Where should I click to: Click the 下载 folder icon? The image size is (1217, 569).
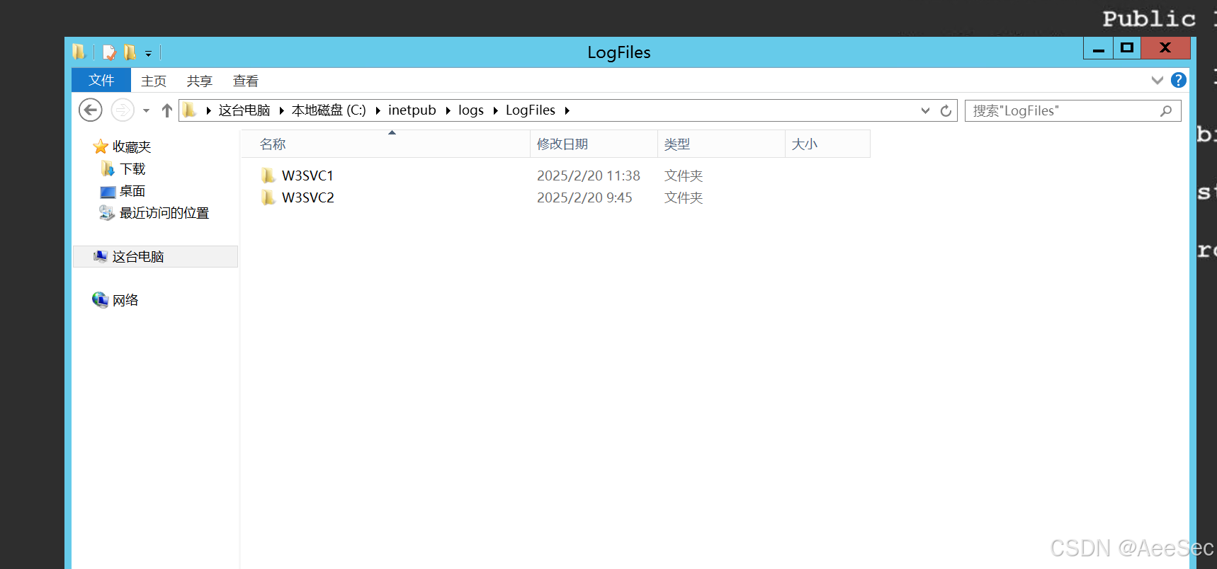click(108, 168)
